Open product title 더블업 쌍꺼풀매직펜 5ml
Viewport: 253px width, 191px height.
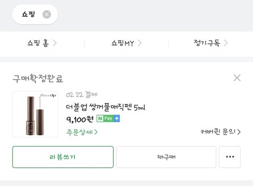[x=105, y=107]
